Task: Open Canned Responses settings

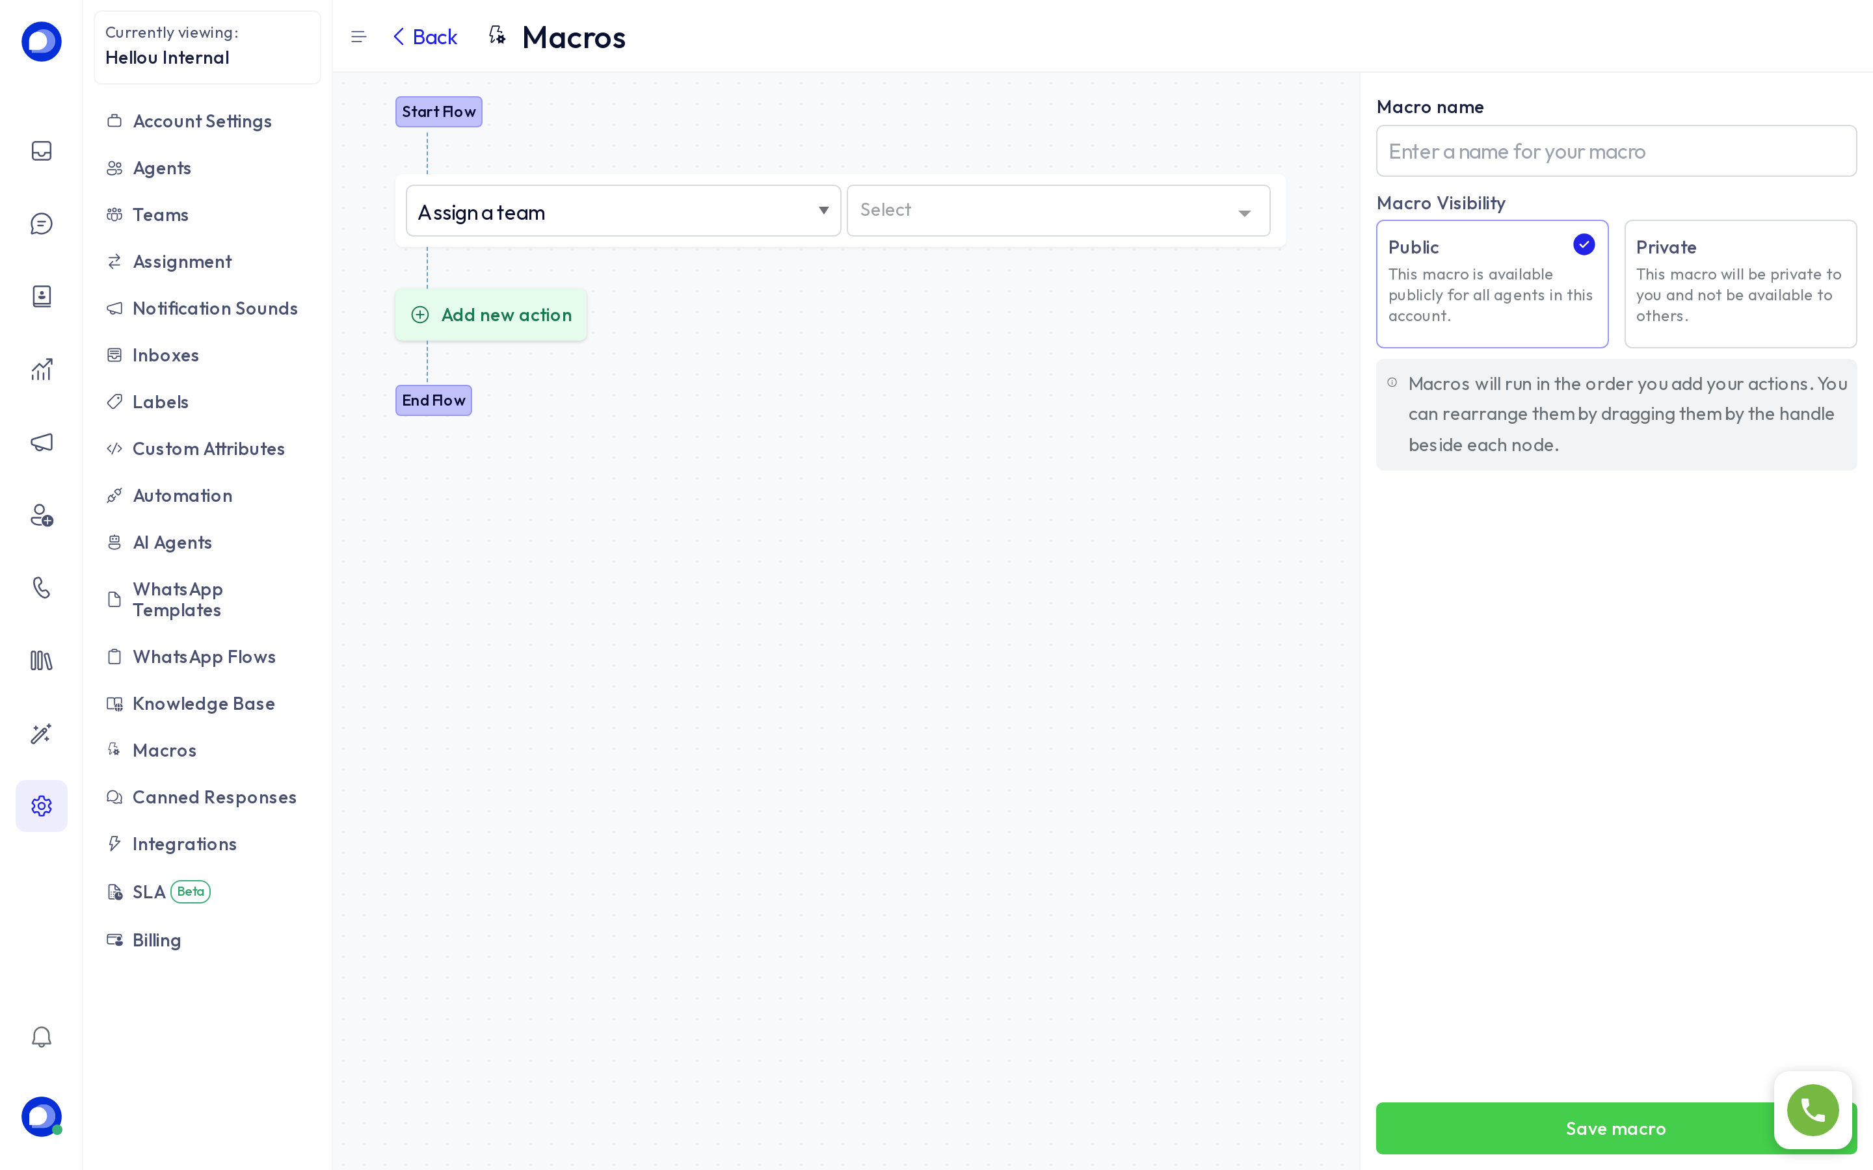Action: 213,797
